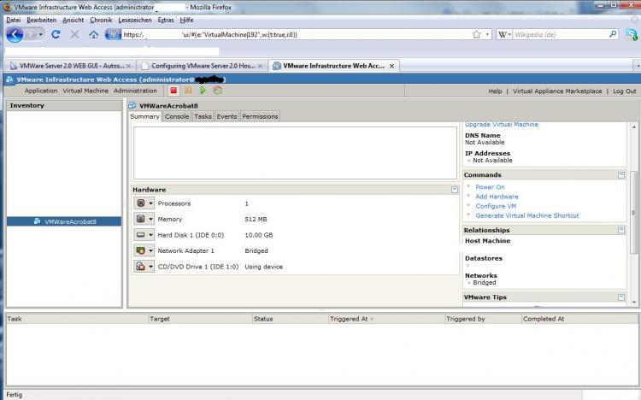Viewport: 641px width, 400px height.
Task: Click the bookmark star in address bar
Action: pos(476,34)
